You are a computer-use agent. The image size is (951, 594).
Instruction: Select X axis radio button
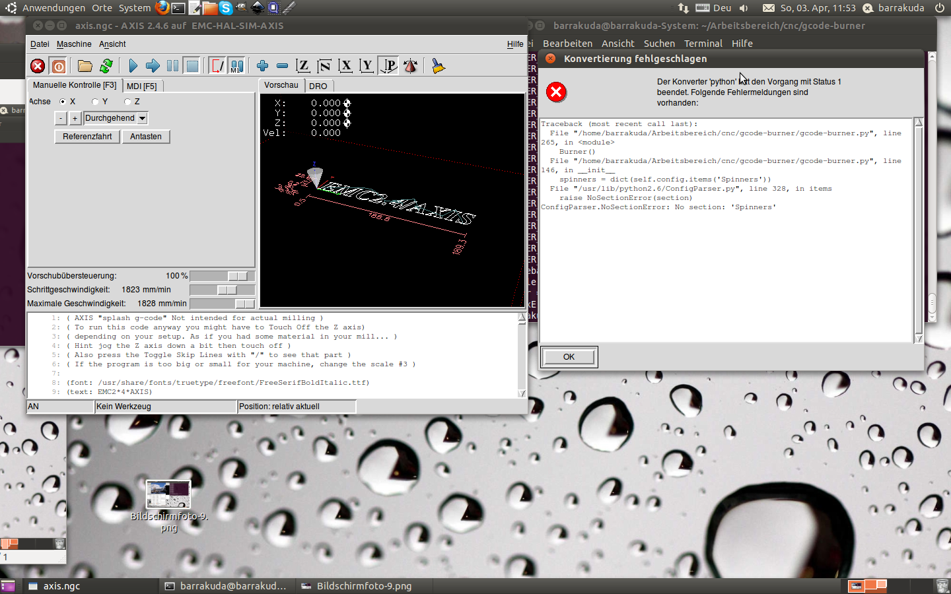pyautogui.click(x=63, y=102)
